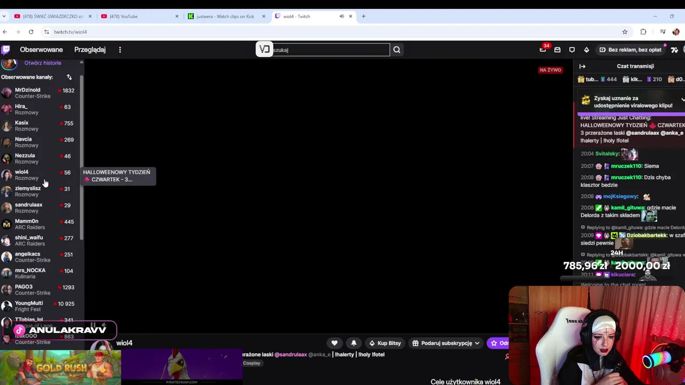Reload the page
Screen dimensions: 685x385
(31, 32)
